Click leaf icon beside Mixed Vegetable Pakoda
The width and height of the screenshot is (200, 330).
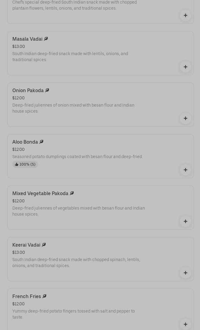72,193
